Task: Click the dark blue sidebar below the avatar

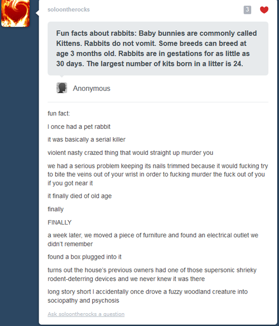Action: click(x=19, y=166)
